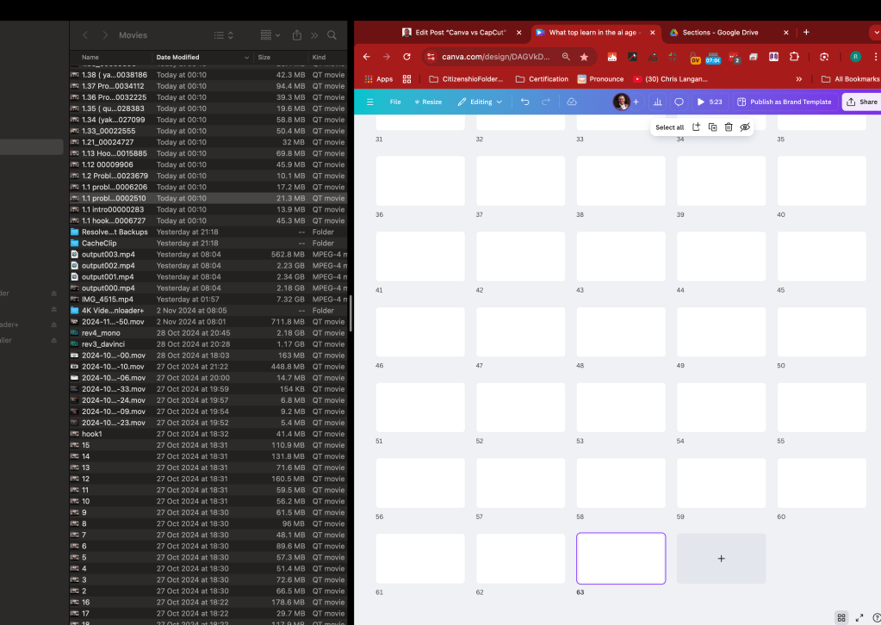
Task: Enter fullscreen from Canva bottom bar
Action: [859, 618]
